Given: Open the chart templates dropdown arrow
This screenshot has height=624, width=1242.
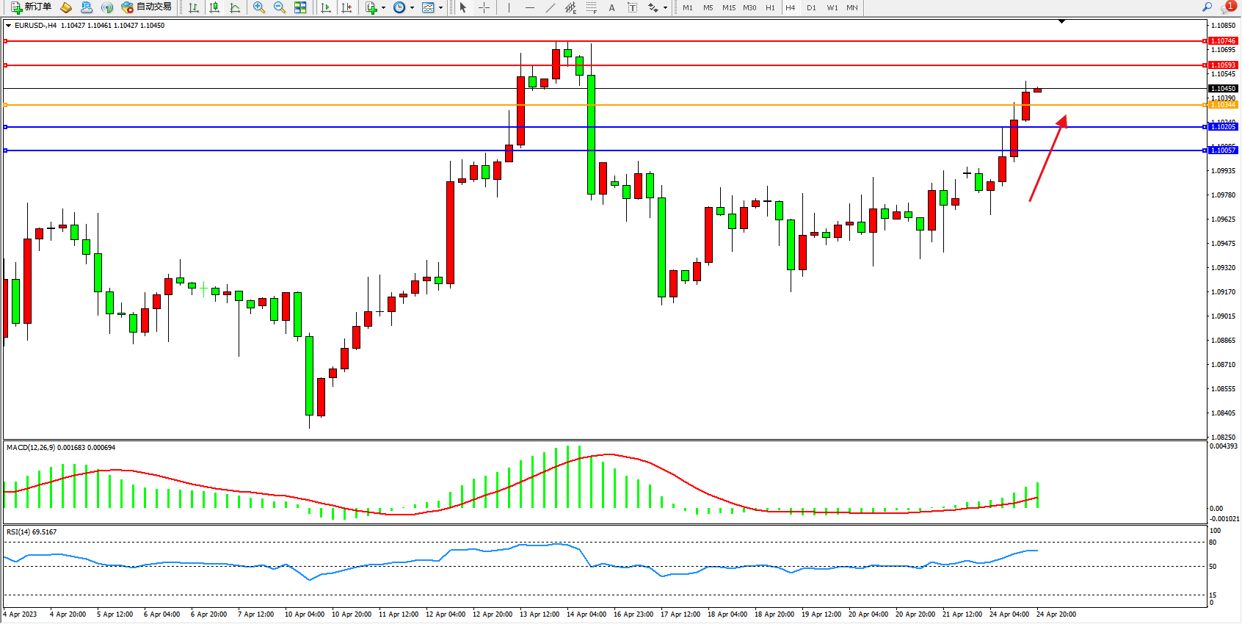Looking at the screenshot, I should pyautogui.click(x=440, y=7).
